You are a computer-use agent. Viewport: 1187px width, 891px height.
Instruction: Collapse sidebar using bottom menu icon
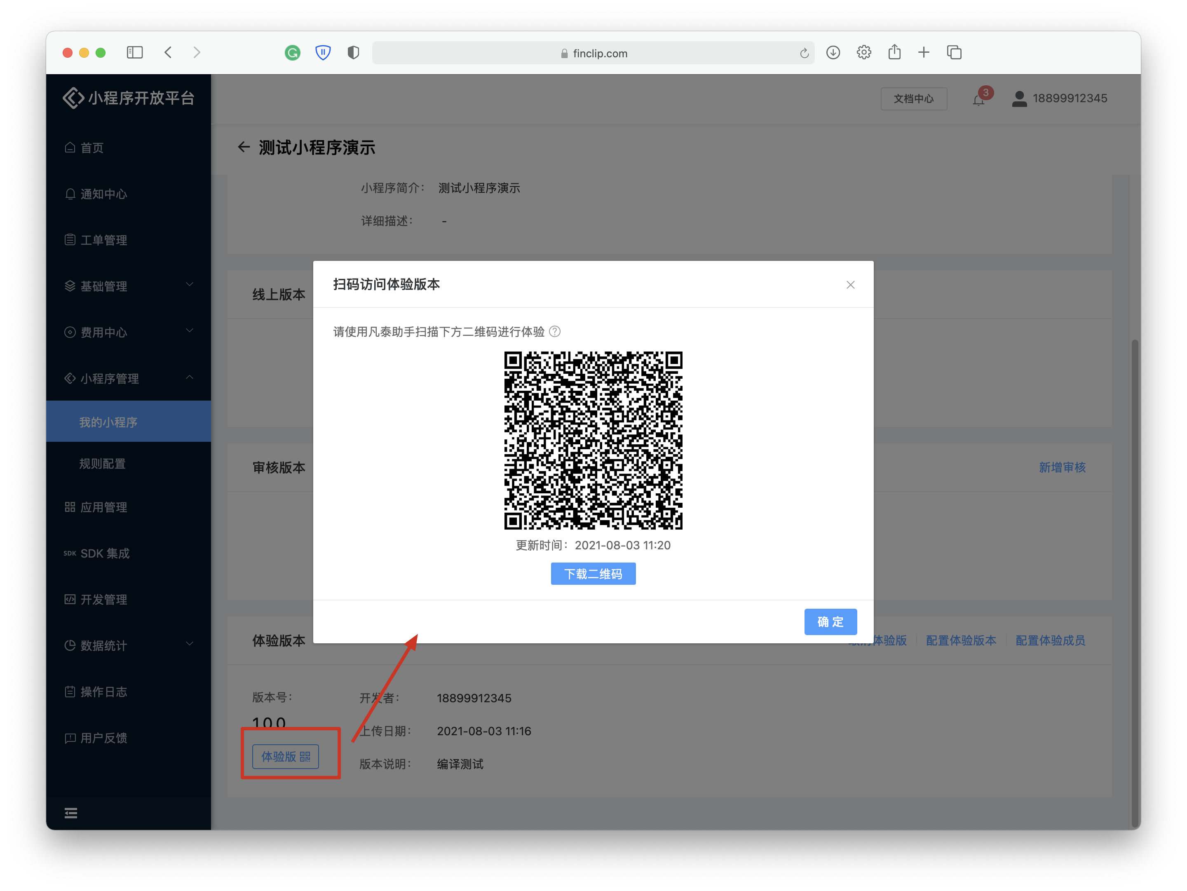coord(71,813)
